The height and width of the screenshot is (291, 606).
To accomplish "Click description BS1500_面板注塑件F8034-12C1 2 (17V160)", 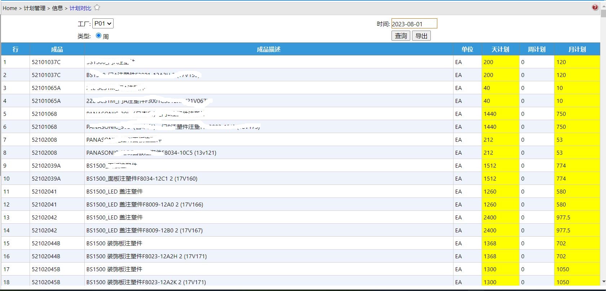I will coord(142,178).
